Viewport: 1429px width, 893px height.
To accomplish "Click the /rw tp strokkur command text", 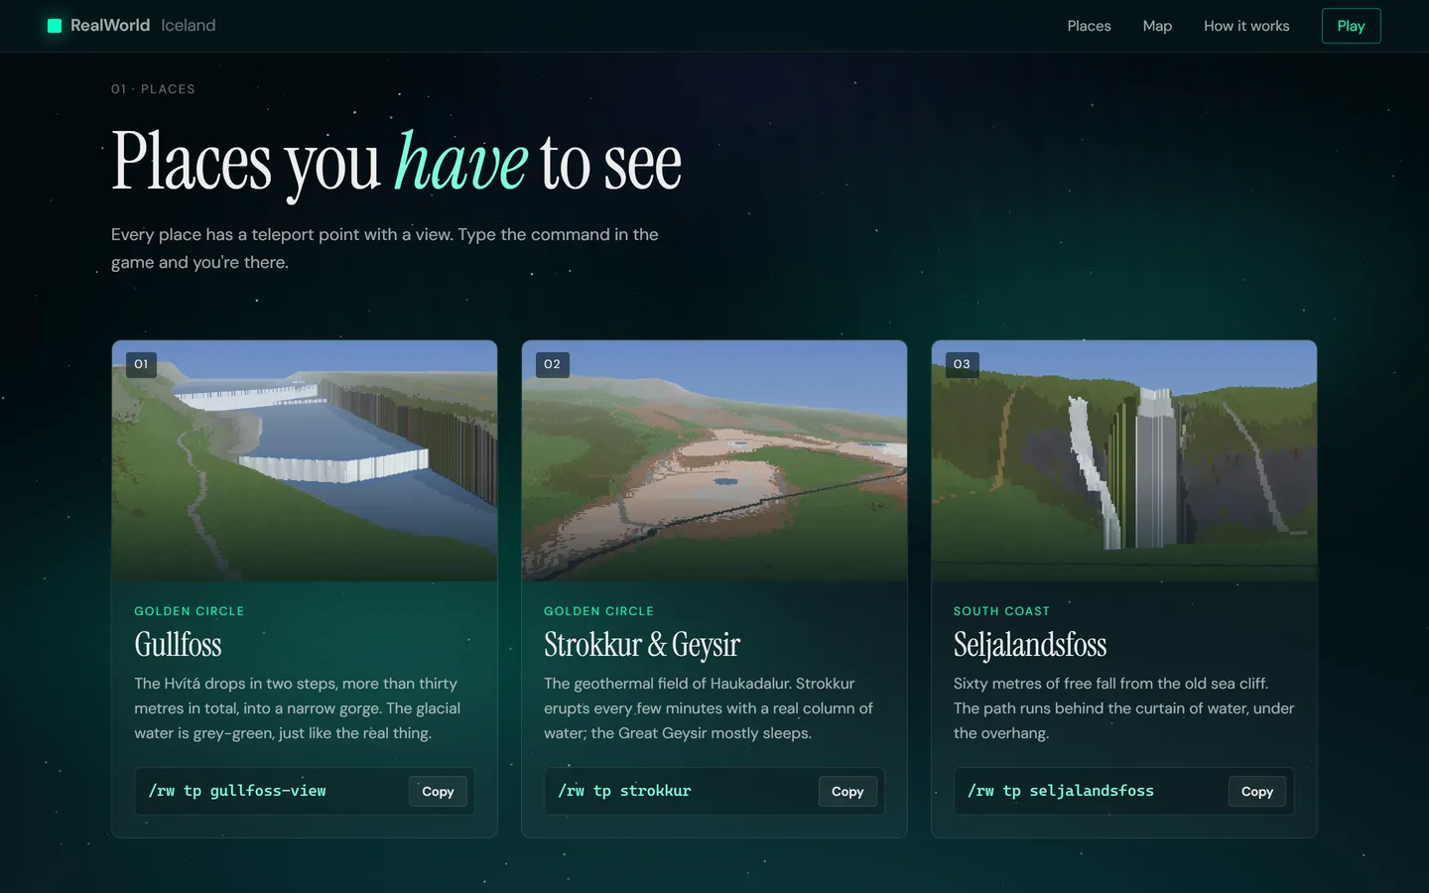I will [624, 791].
